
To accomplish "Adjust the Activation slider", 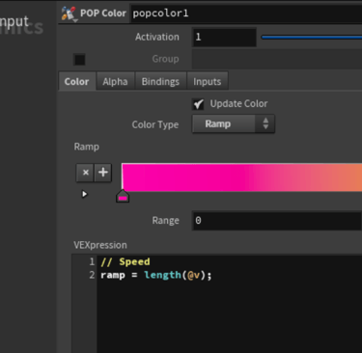I will (312, 38).
